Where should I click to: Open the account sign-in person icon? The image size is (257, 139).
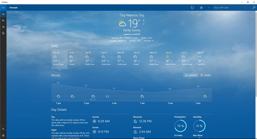click(3, 129)
